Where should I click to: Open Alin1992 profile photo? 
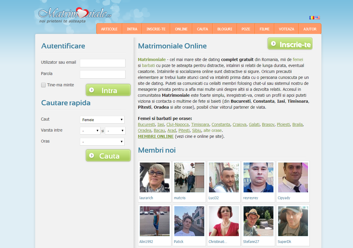pyautogui.click(x=155, y=221)
